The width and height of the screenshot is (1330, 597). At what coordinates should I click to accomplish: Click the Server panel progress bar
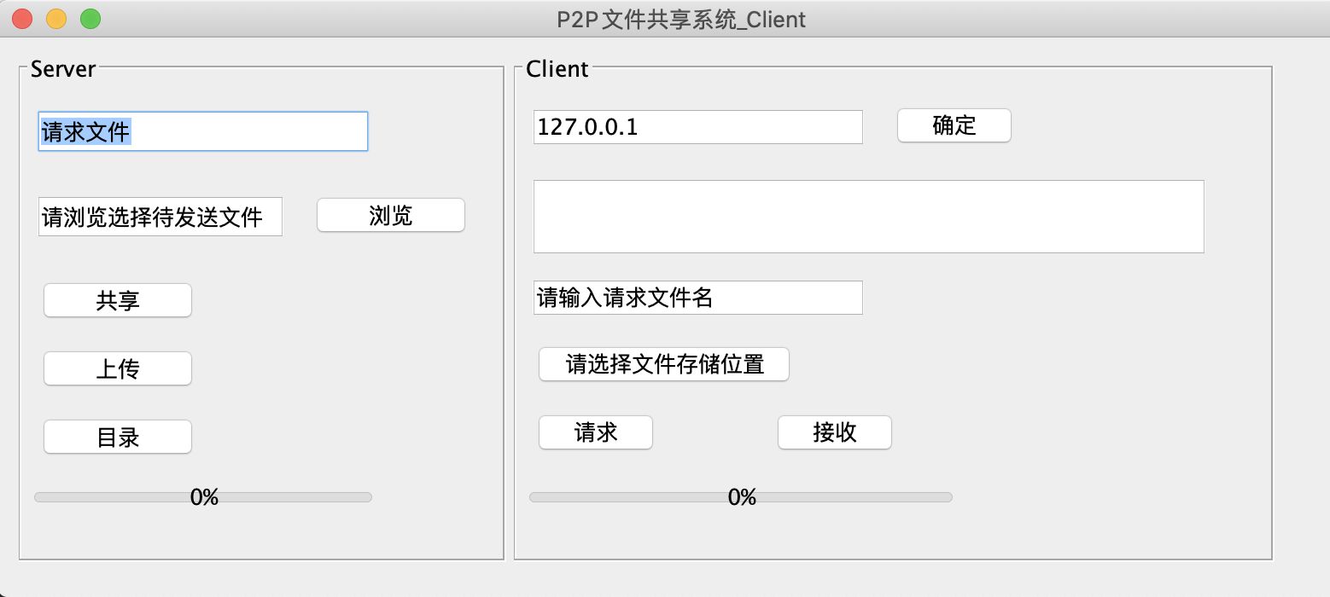pyautogui.click(x=203, y=497)
